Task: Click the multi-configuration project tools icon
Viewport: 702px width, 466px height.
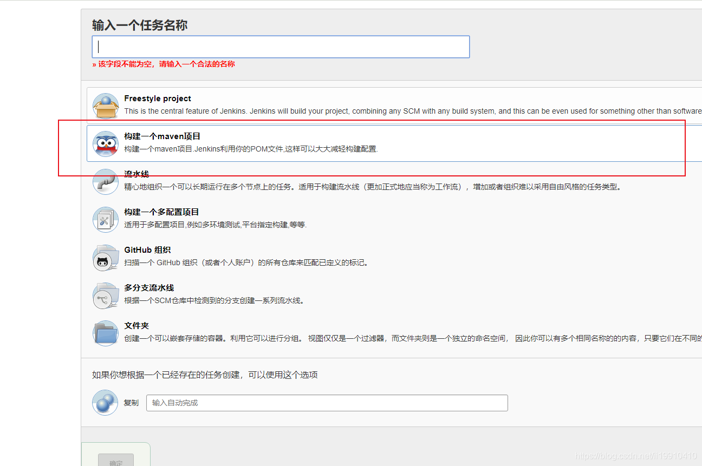Action: coord(105,219)
